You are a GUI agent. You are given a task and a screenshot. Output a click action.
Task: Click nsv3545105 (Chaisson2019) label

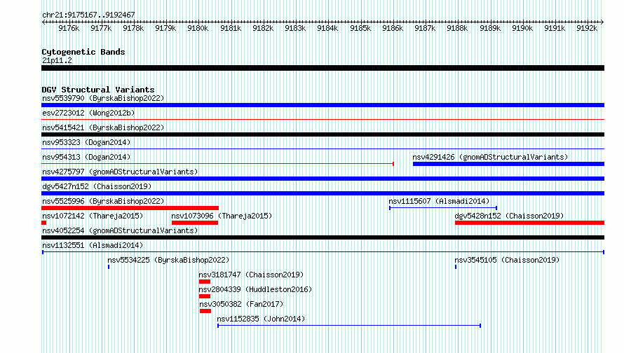507,260
